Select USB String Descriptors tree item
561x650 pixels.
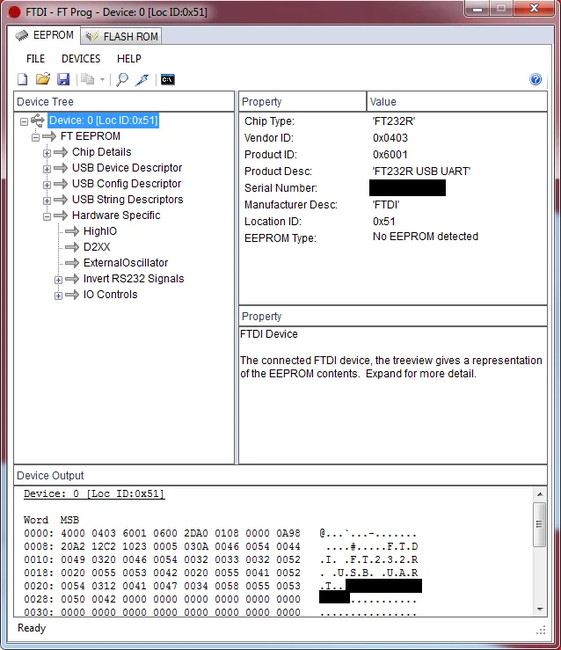pyautogui.click(x=127, y=200)
